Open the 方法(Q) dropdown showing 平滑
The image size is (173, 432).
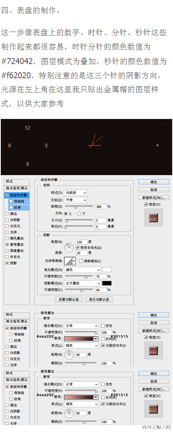(x=75, y=200)
